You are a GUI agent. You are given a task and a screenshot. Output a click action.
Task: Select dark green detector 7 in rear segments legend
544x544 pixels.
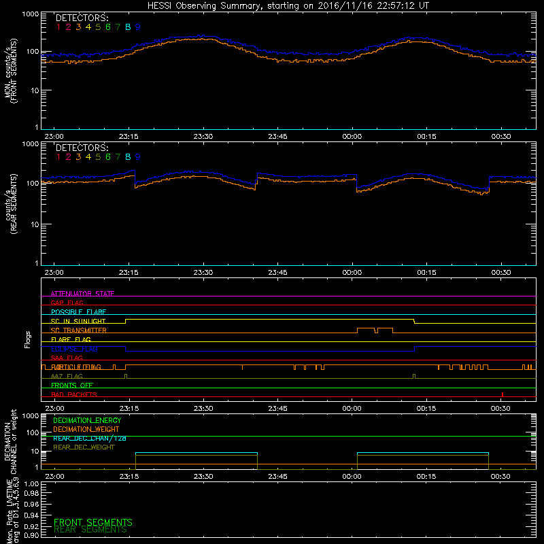click(x=118, y=157)
